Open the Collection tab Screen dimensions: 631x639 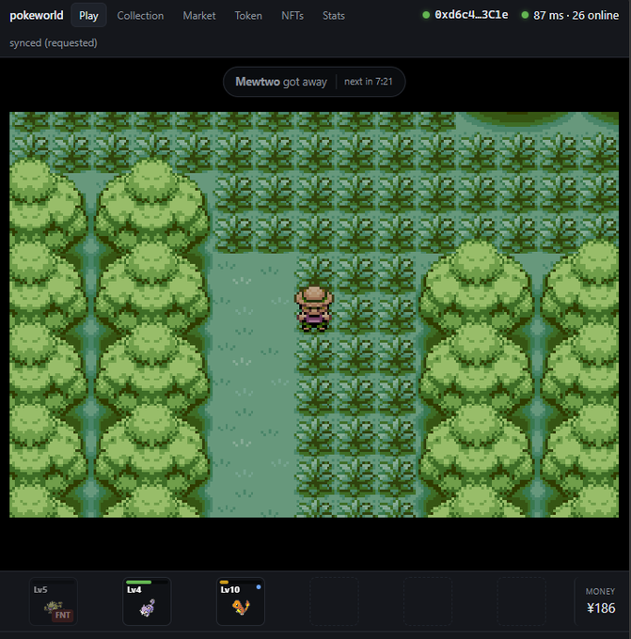pos(140,15)
